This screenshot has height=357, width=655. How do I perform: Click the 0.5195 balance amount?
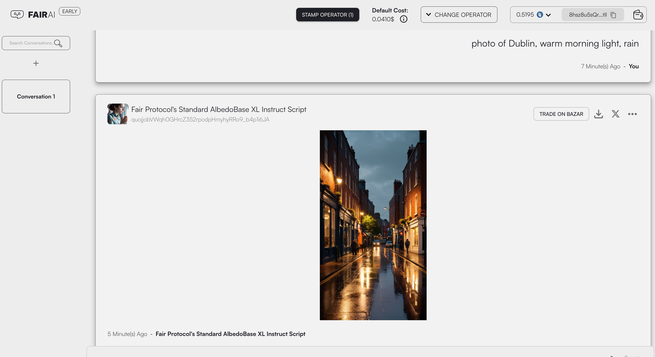[x=525, y=15]
